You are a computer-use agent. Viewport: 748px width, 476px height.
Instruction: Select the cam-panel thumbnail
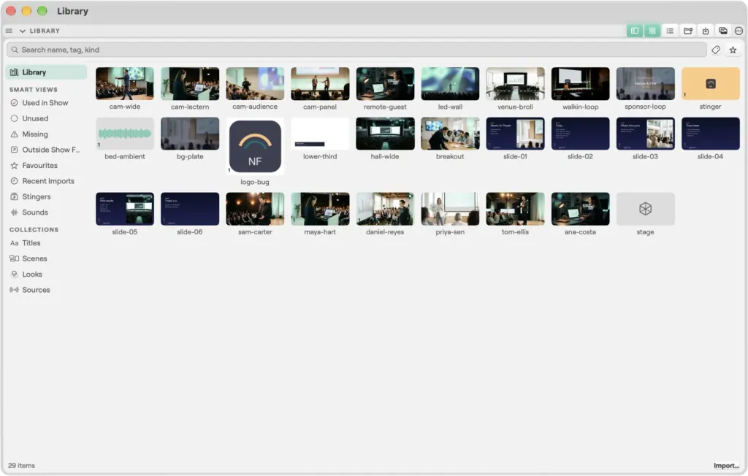click(320, 83)
